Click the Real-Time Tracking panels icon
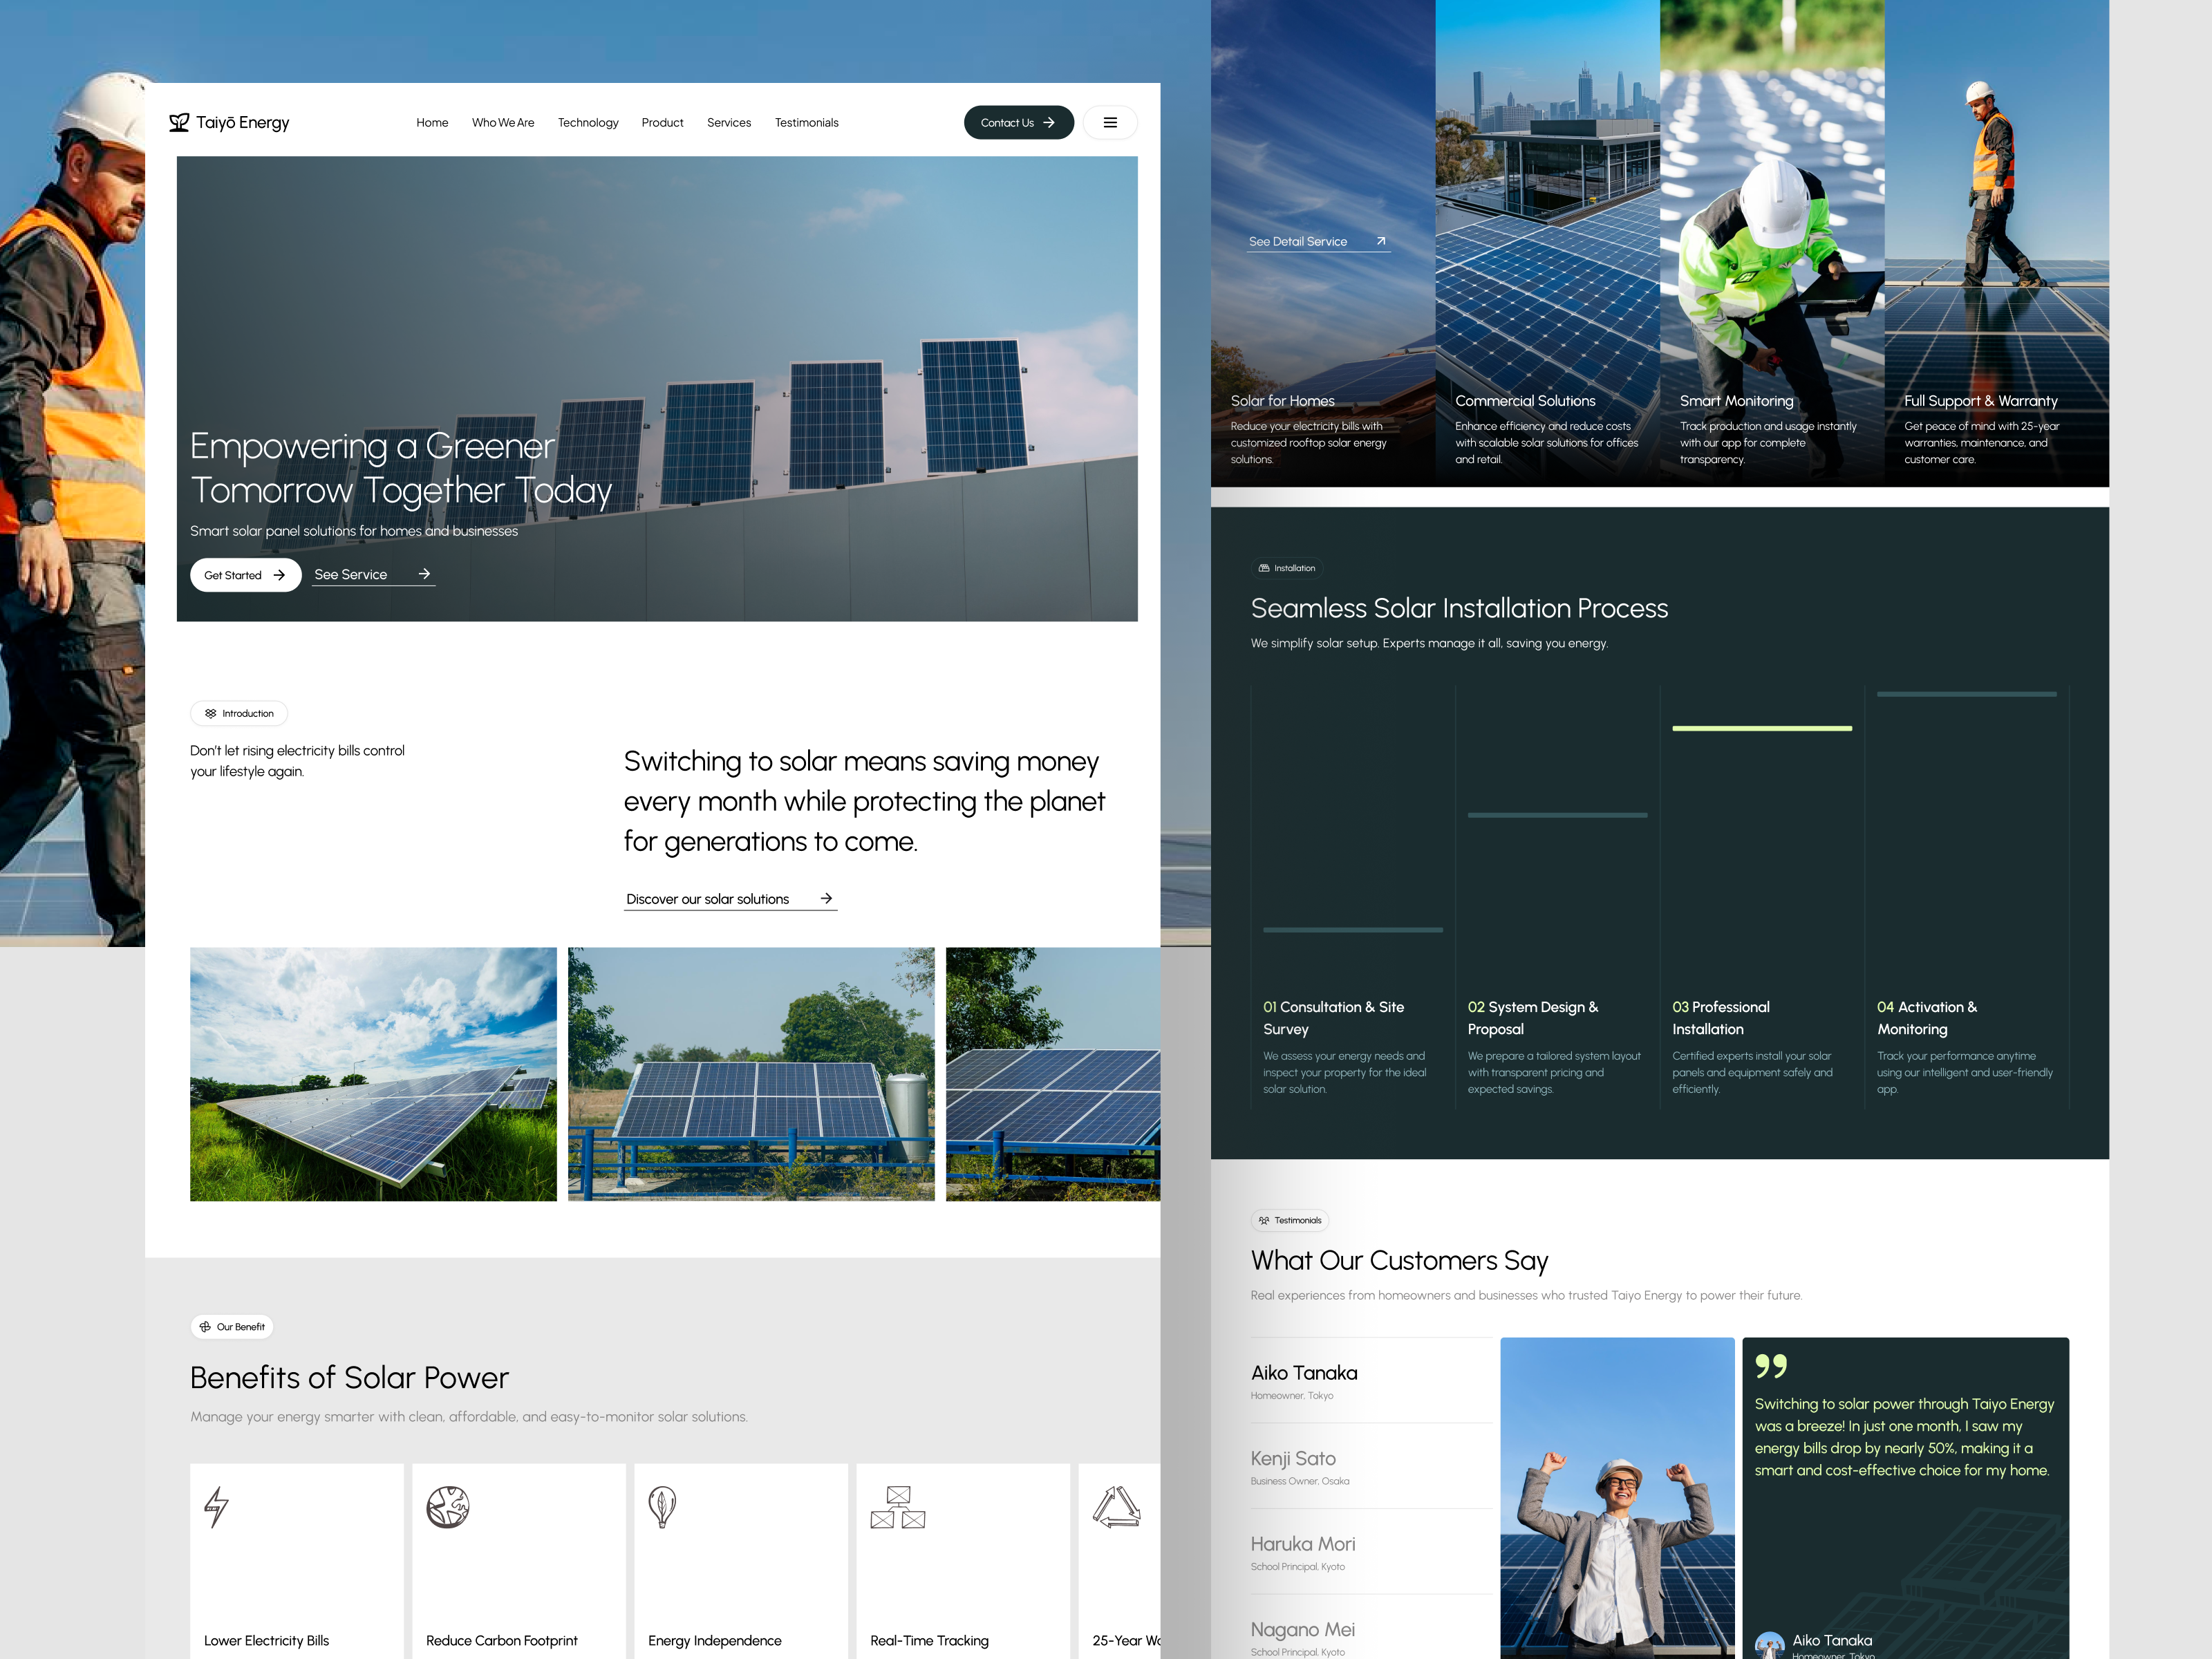 pos(897,1507)
